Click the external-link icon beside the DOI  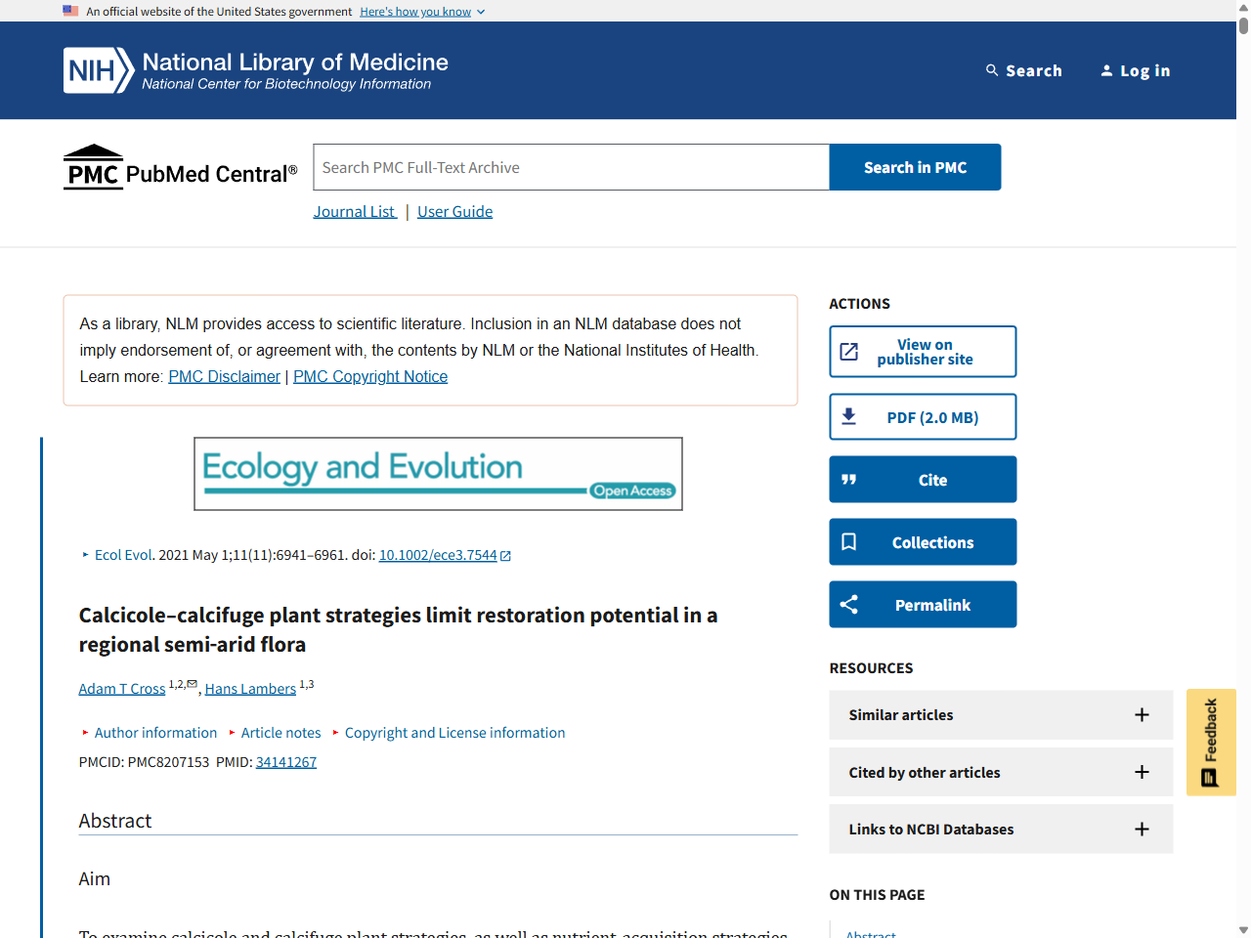coord(504,554)
